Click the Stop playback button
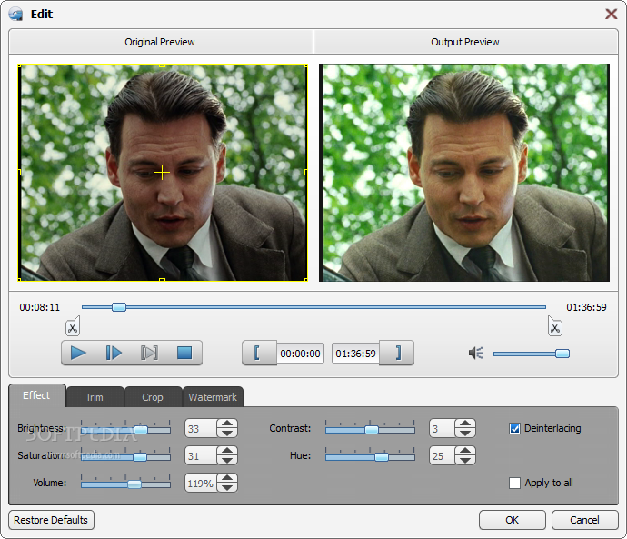This screenshot has height=539, width=627. click(x=184, y=353)
